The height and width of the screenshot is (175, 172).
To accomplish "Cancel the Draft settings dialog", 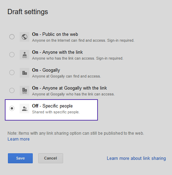I will (x=51, y=158).
